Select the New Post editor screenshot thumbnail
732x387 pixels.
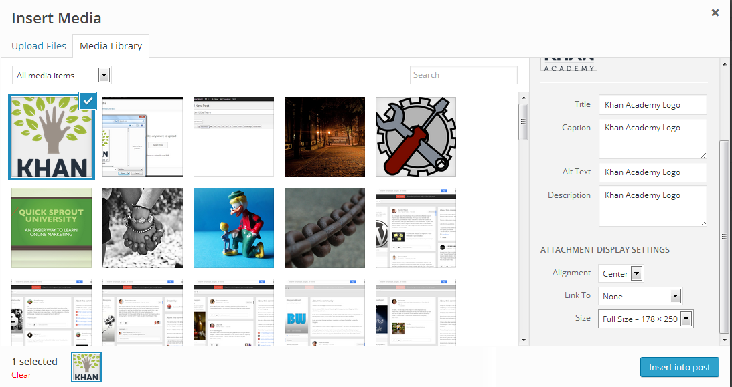pos(234,137)
